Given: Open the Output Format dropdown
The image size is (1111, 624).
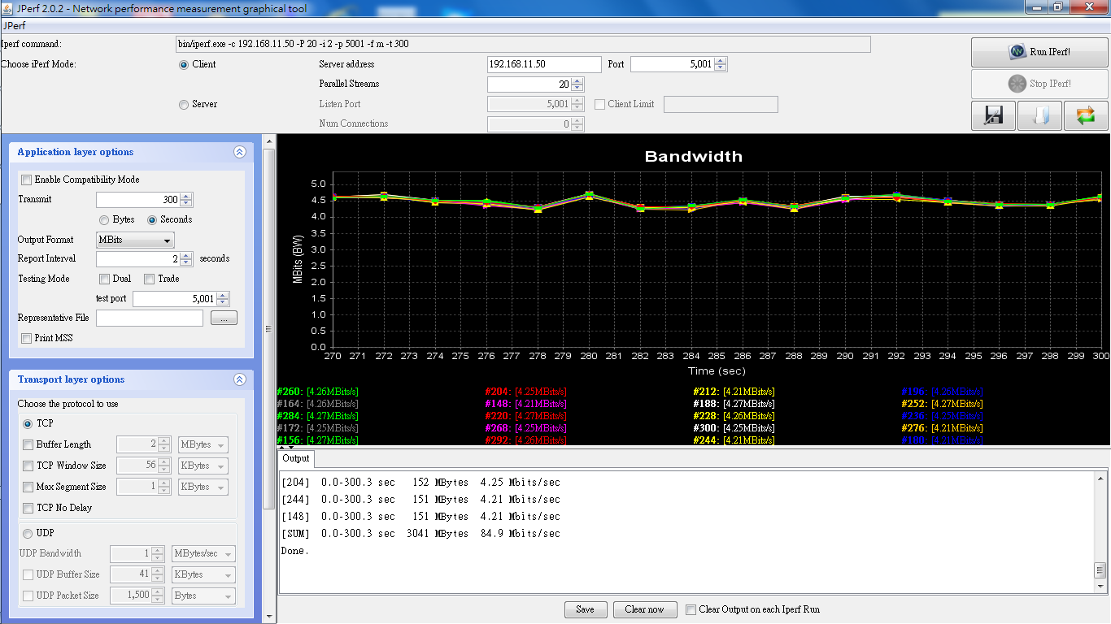Looking at the screenshot, I should [x=135, y=240].
